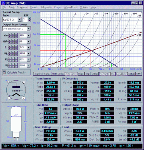Click the W rms value 6.41 w
This screenshot has height=150, width=144.
(x=80, y=131)
